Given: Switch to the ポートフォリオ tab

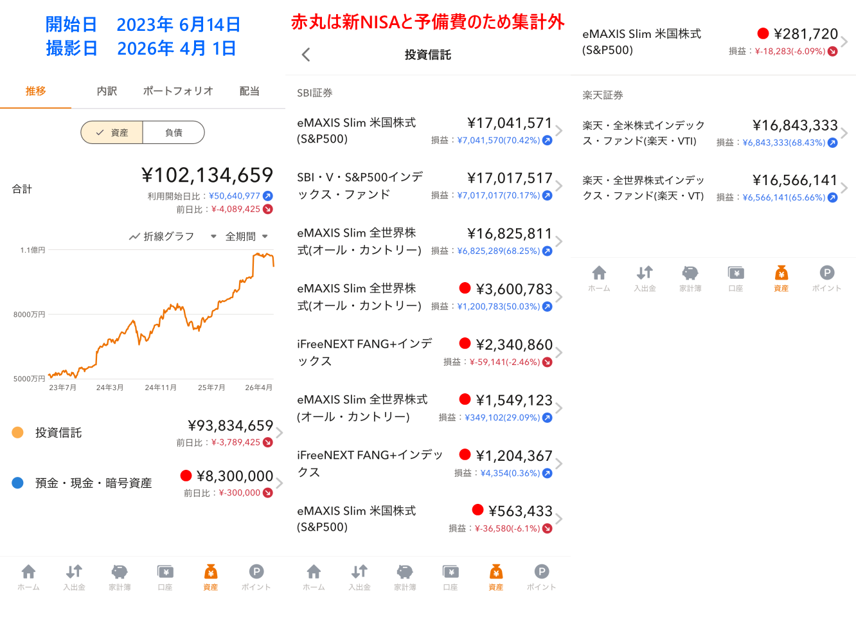Looking at the screenshot, I should pos(178,91).
